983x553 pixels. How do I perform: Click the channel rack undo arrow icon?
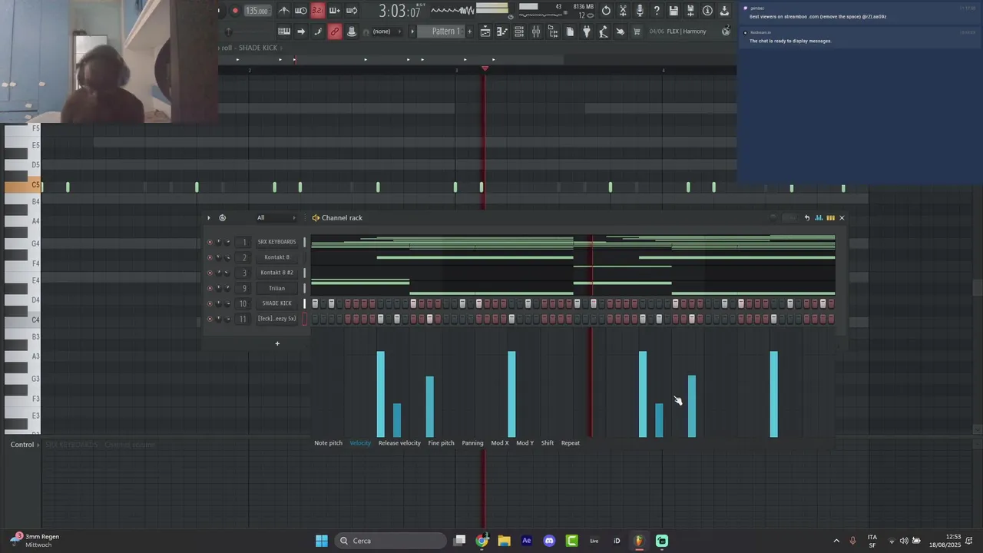(x=806, y=217)
